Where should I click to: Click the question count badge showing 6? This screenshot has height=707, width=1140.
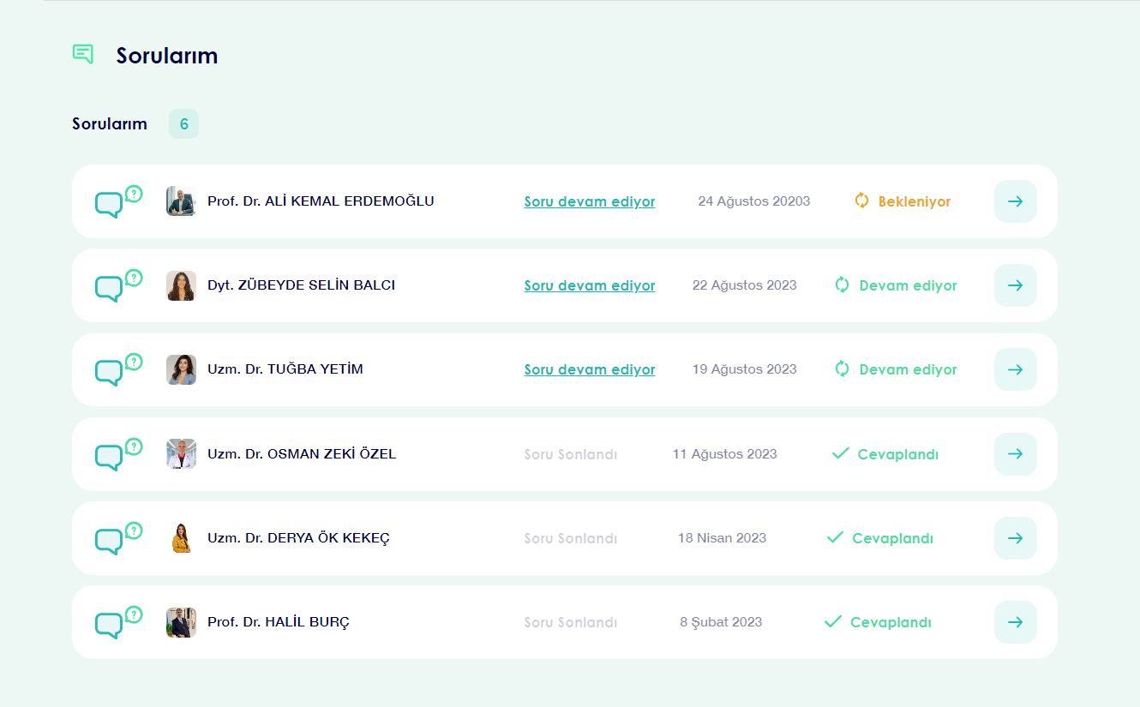pyautogui.click(x=183, y=124)
